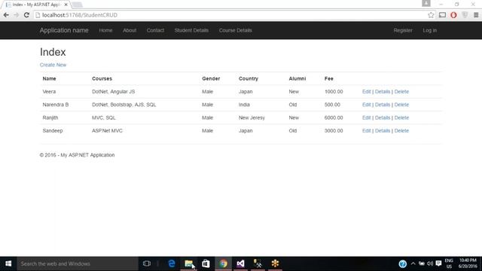Switch to Chrome in the taskbar
482x271 pixels.
click(x=223, y=263)
